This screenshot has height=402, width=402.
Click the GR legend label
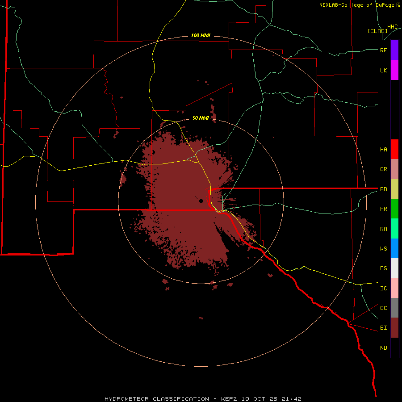[383, 169]
